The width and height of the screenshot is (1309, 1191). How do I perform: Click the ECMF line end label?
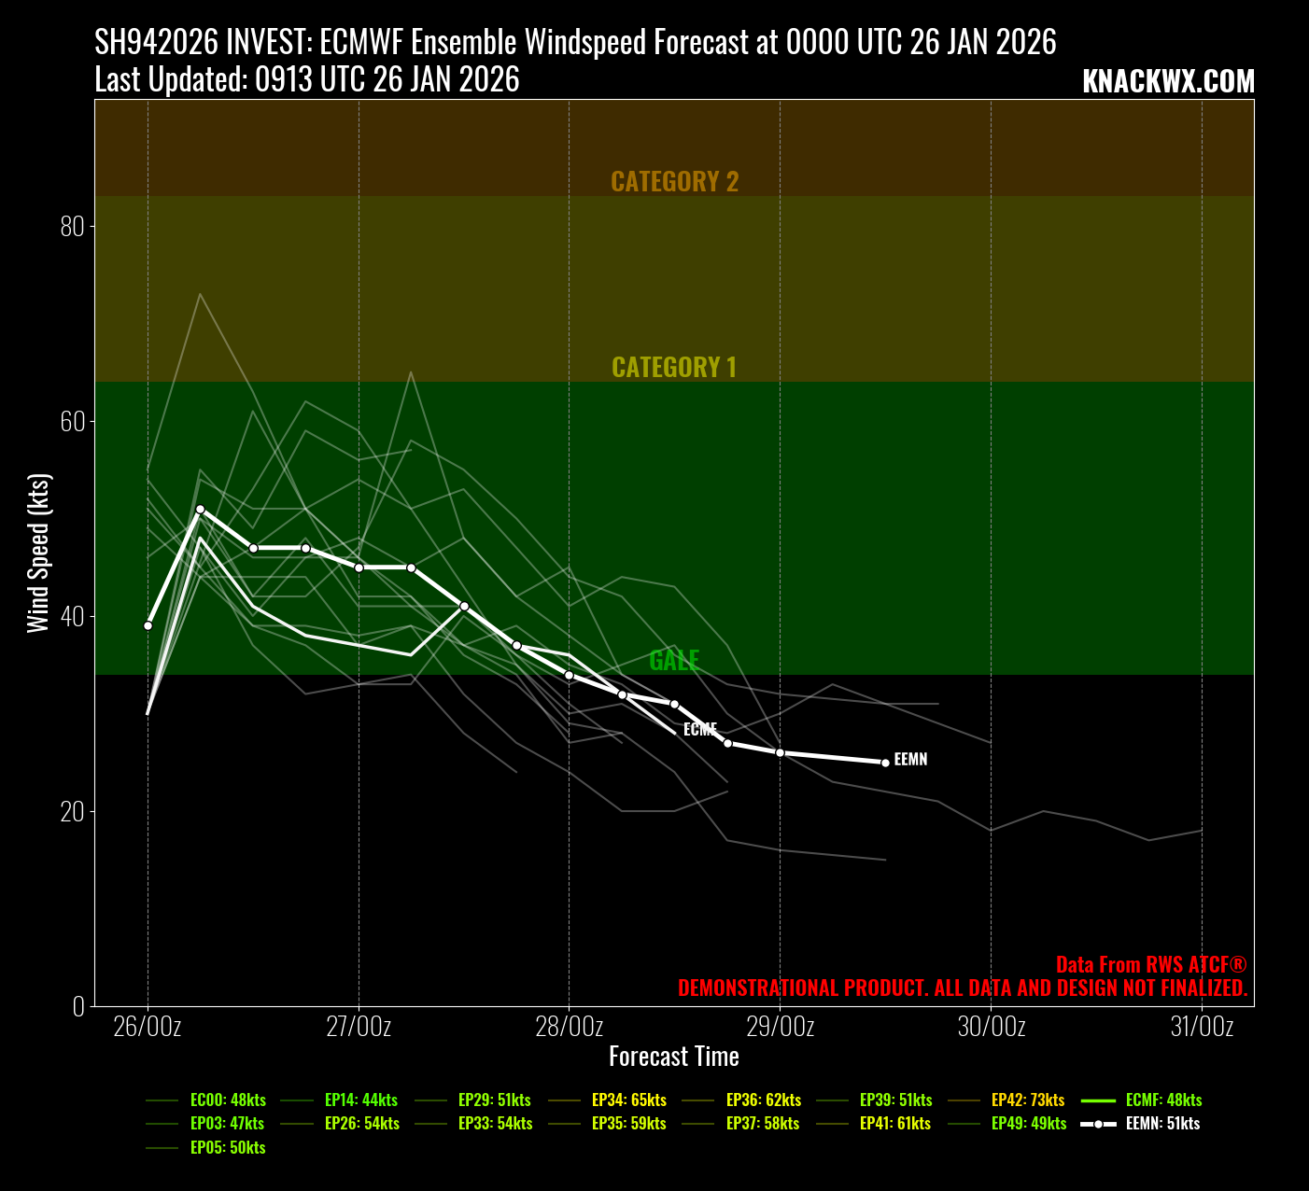[699, 730]
